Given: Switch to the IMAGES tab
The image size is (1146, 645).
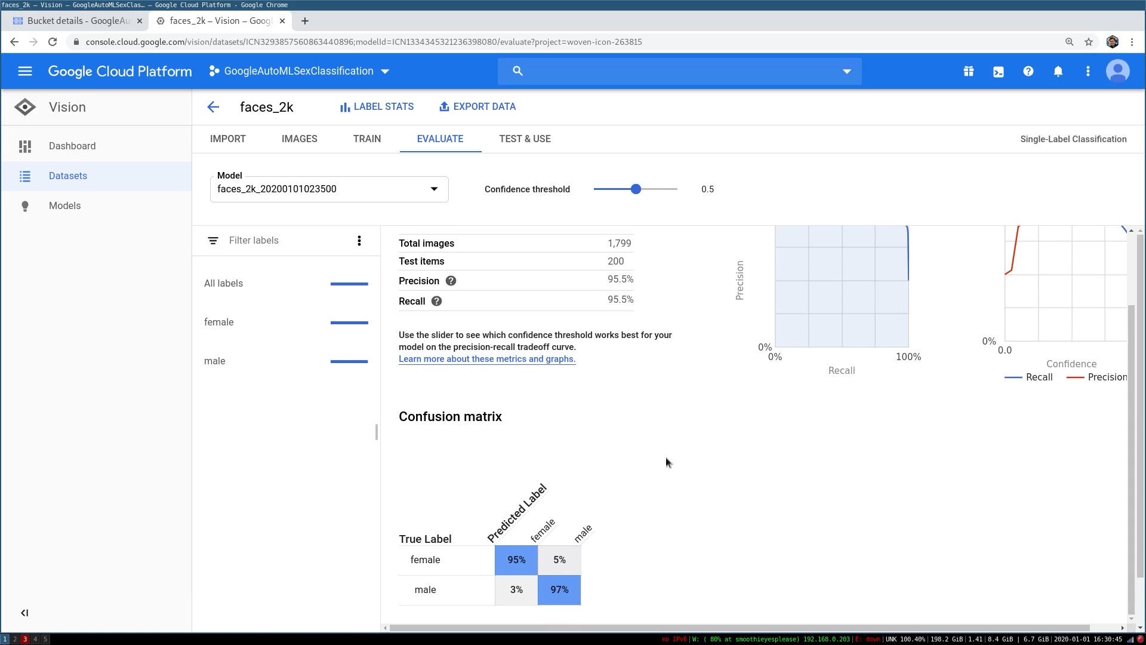Looking at the screenshot, I should pyautogui.click(x=299, y=139).
